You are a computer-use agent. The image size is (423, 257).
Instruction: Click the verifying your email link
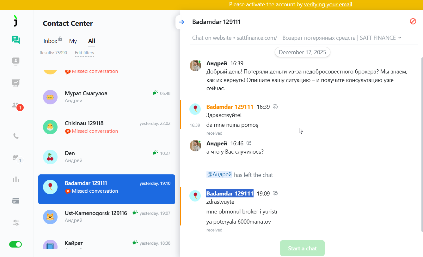pos(328,4)
